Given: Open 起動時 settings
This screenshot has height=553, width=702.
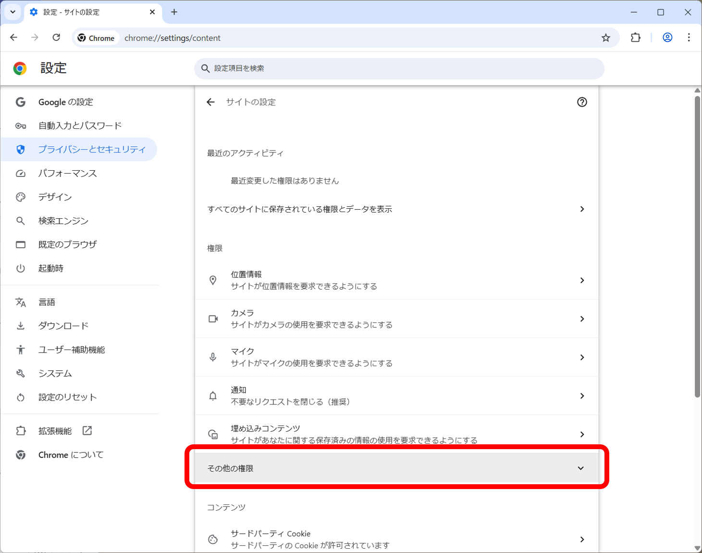Looking at the screenshot, I should click(79, 268).
